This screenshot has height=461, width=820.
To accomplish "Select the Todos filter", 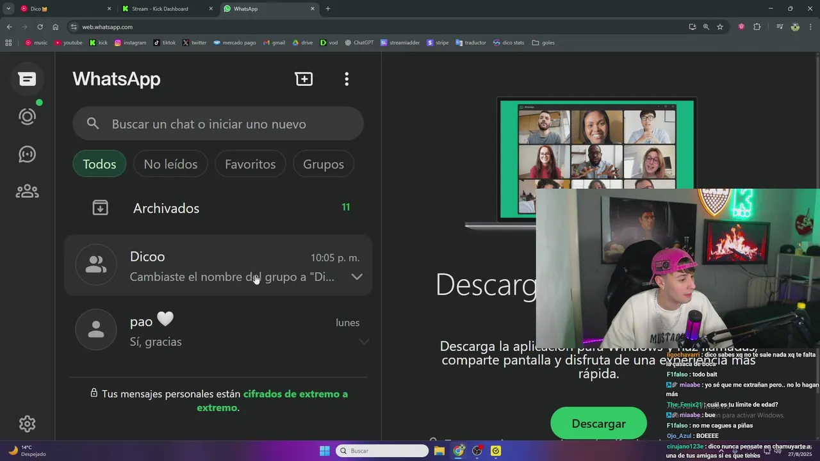I will click(99, 164).
